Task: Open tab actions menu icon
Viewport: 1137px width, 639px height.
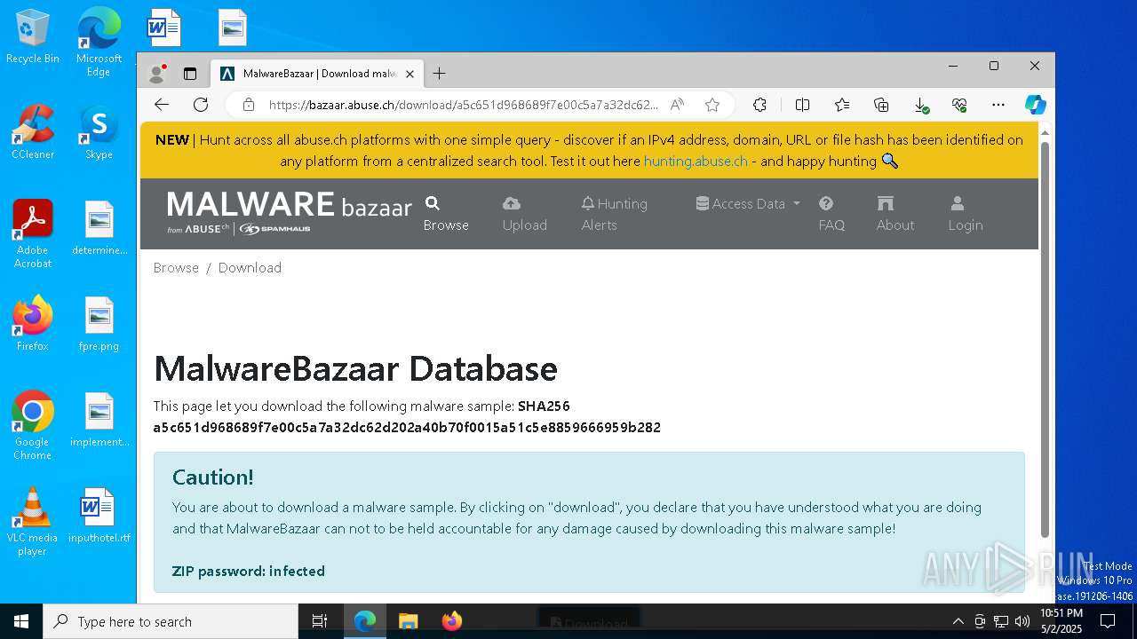Action: [x=190, y=74]
